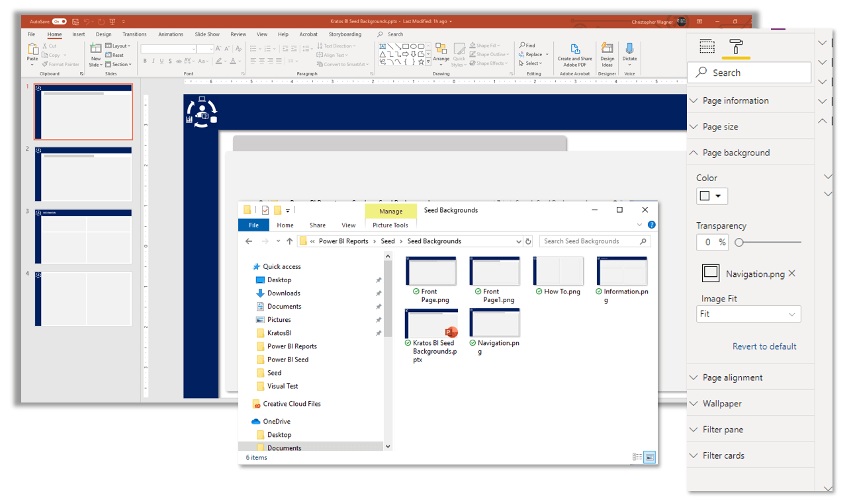Select the Navigation.png file thumbnail
The image size is (855, 499).
pyautogui.click(x=494, y=324)
